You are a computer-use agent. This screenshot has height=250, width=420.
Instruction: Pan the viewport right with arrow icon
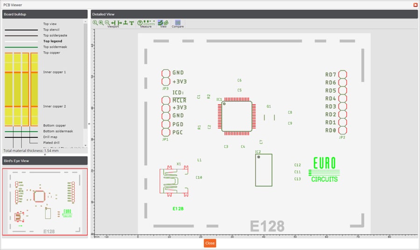(119, 23)
